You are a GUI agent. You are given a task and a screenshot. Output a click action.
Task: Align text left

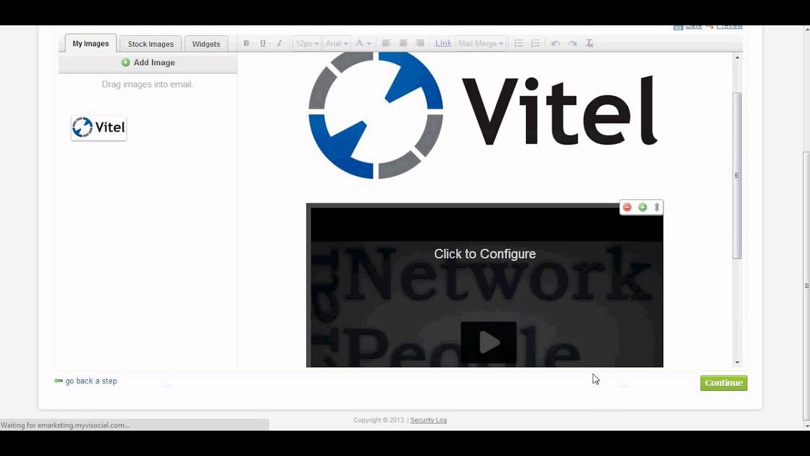386,43
